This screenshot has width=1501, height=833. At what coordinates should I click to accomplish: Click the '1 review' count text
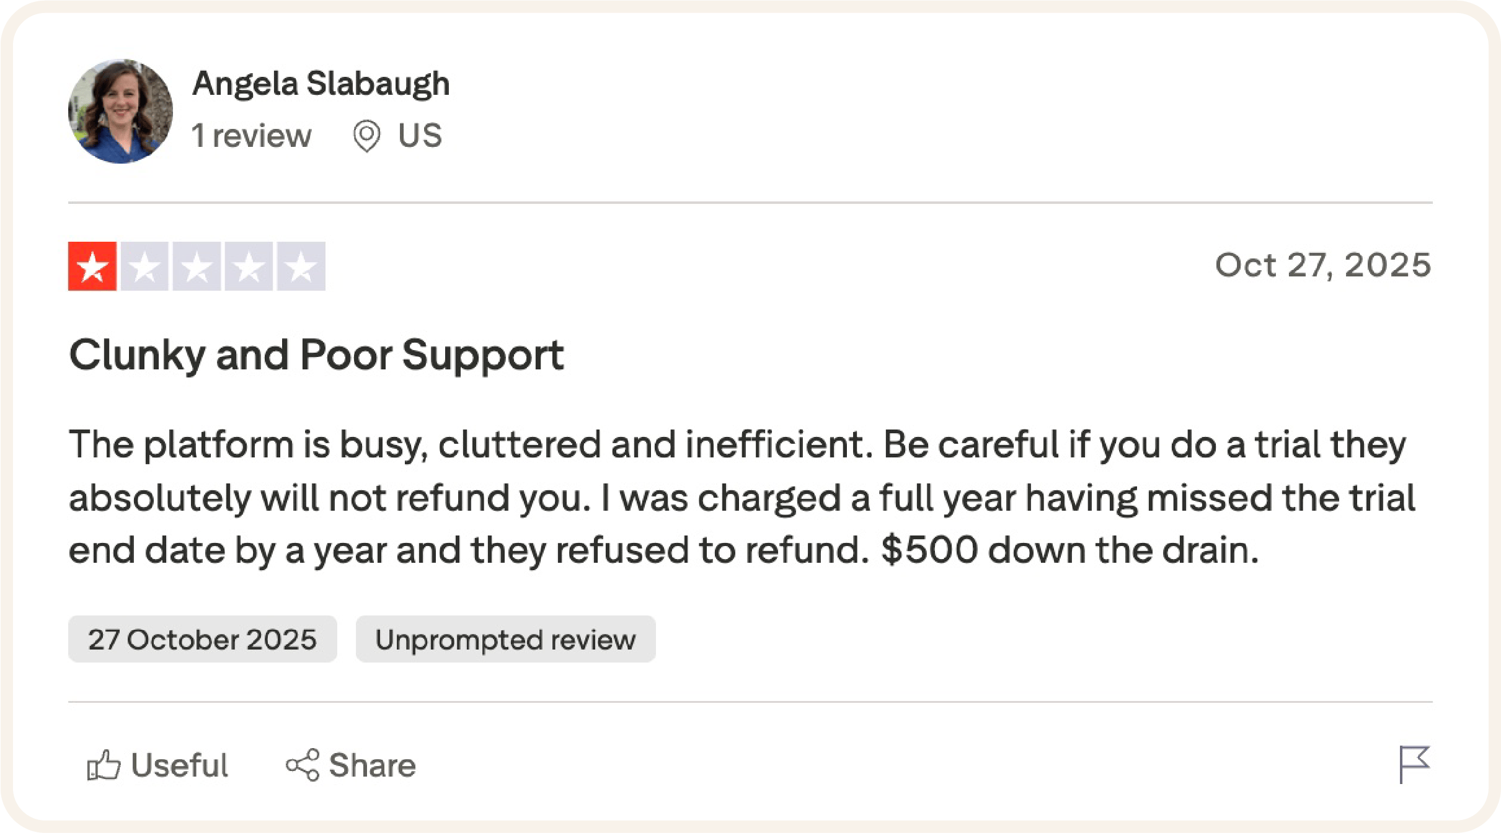[251, 135]
